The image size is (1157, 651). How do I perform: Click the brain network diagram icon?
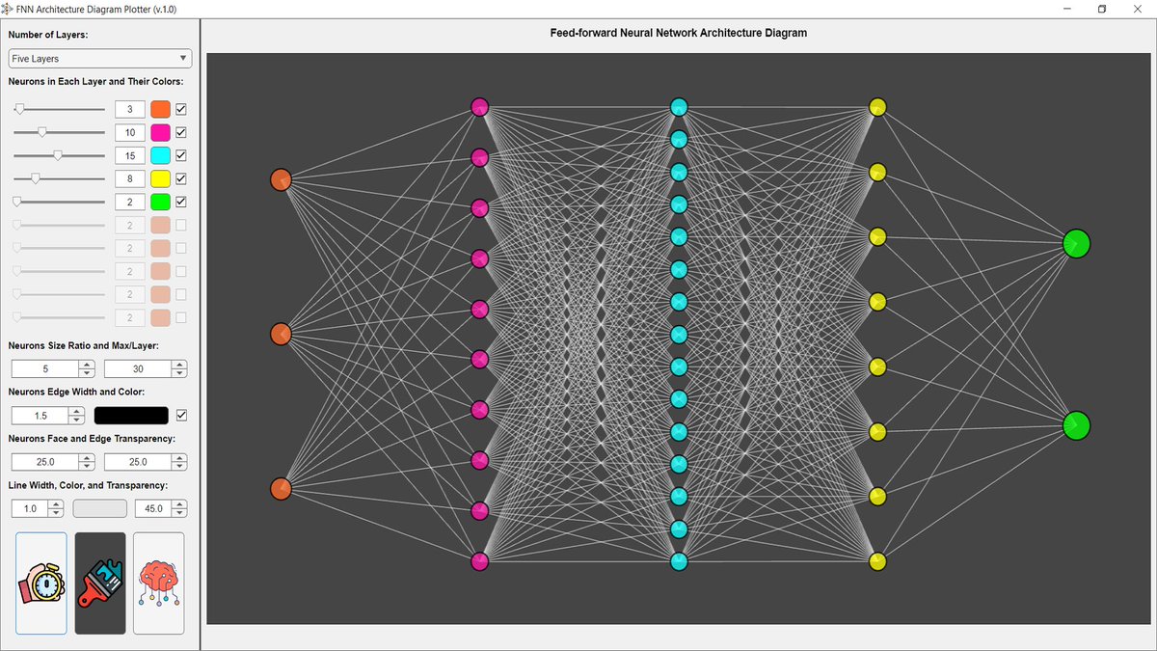[158, 583]
